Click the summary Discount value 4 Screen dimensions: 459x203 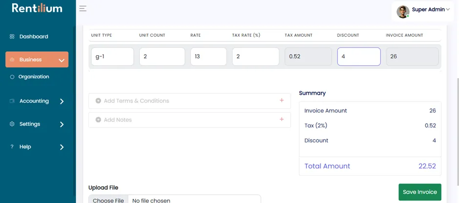(x=434, y=141)
